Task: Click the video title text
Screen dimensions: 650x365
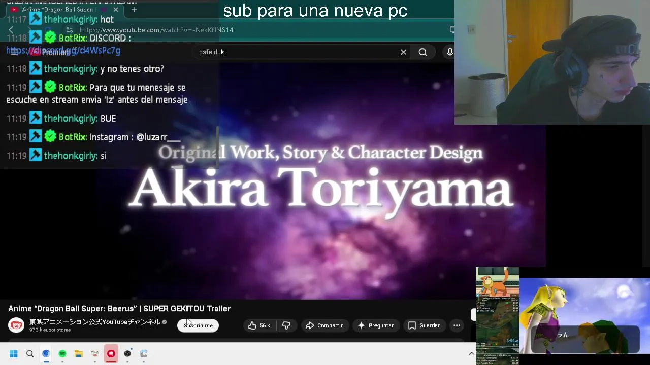Action: [119, 308]
